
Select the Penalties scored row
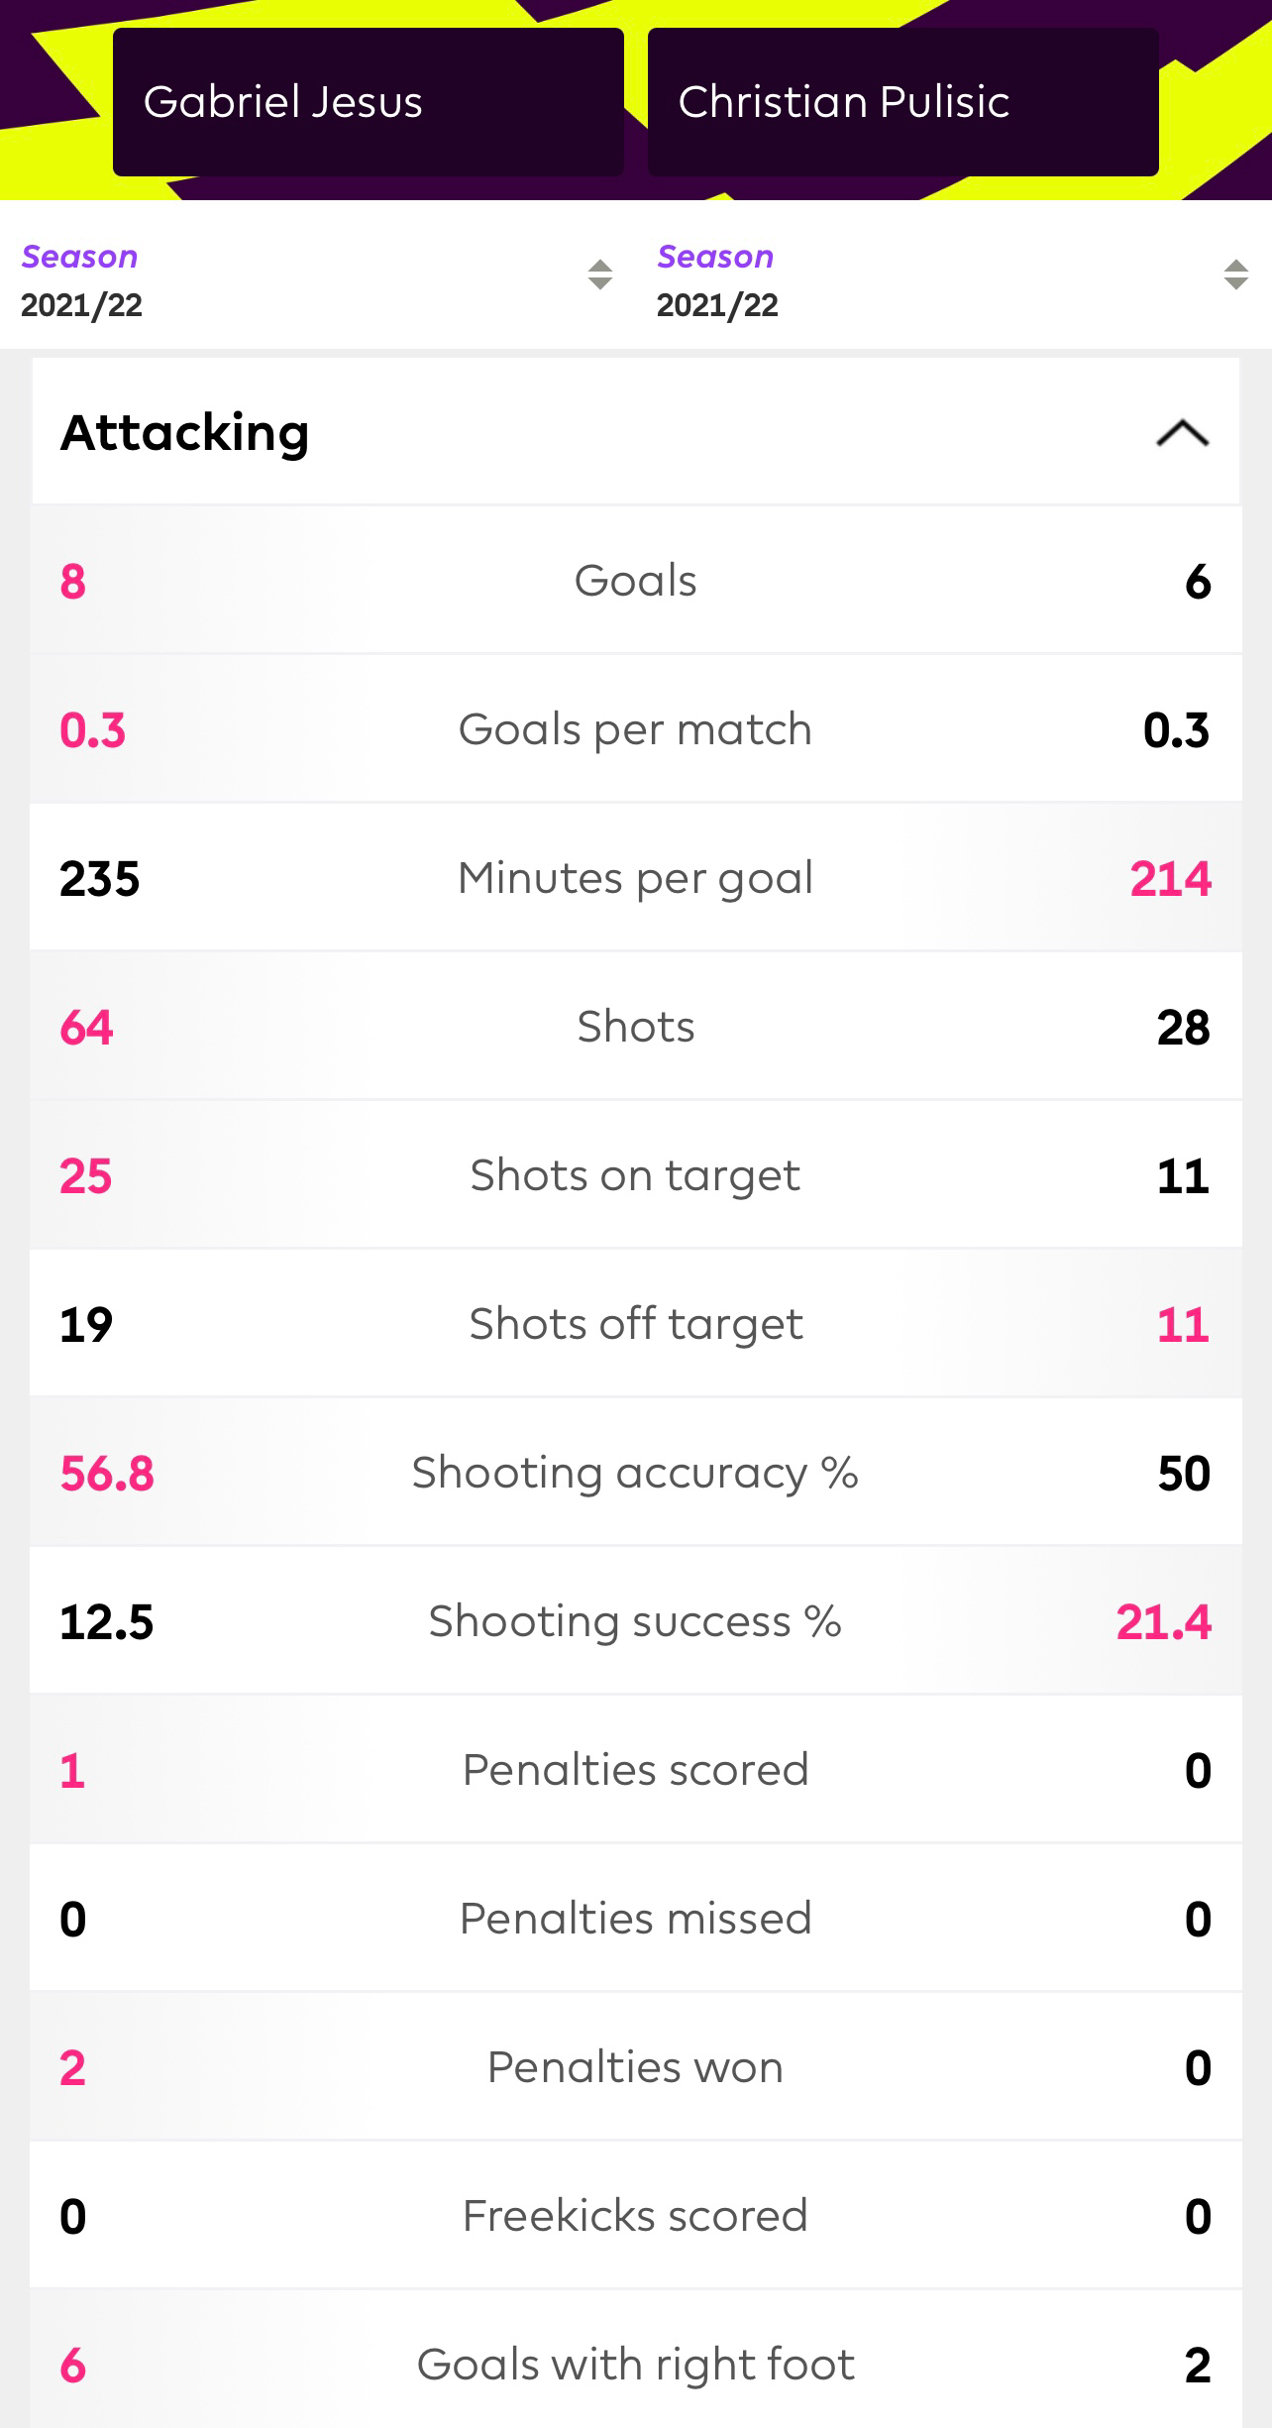(636, 1770)
